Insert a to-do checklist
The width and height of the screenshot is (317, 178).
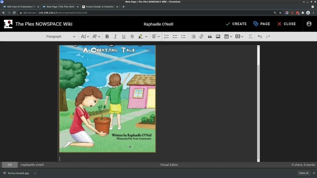click(x=183, y=37)
